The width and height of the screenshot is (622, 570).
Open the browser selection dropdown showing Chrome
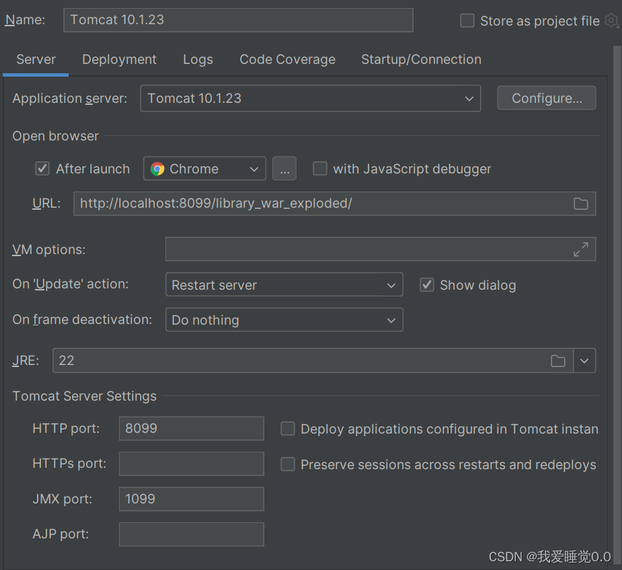(254, 169)
